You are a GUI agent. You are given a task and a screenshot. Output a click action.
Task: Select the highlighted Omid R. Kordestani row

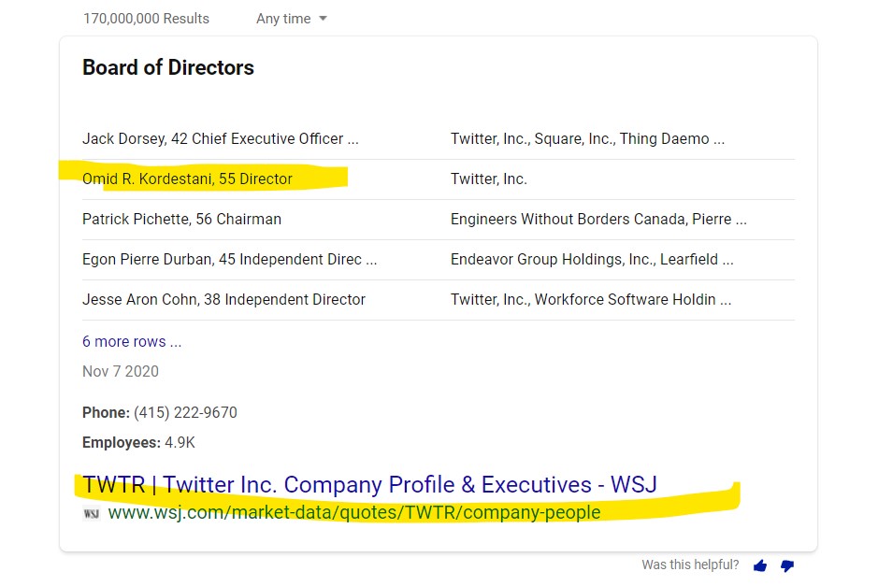(x=439, y=179)
